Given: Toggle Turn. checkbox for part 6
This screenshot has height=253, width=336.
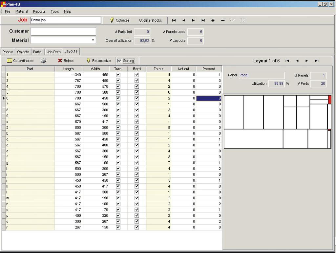Looking at the screenshot, I should point(118,98).
